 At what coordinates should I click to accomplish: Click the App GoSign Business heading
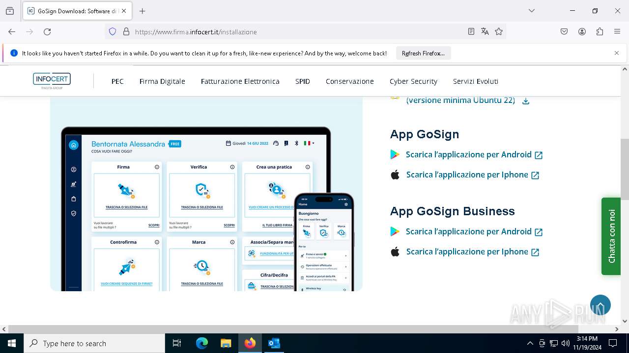coord(452,211)
